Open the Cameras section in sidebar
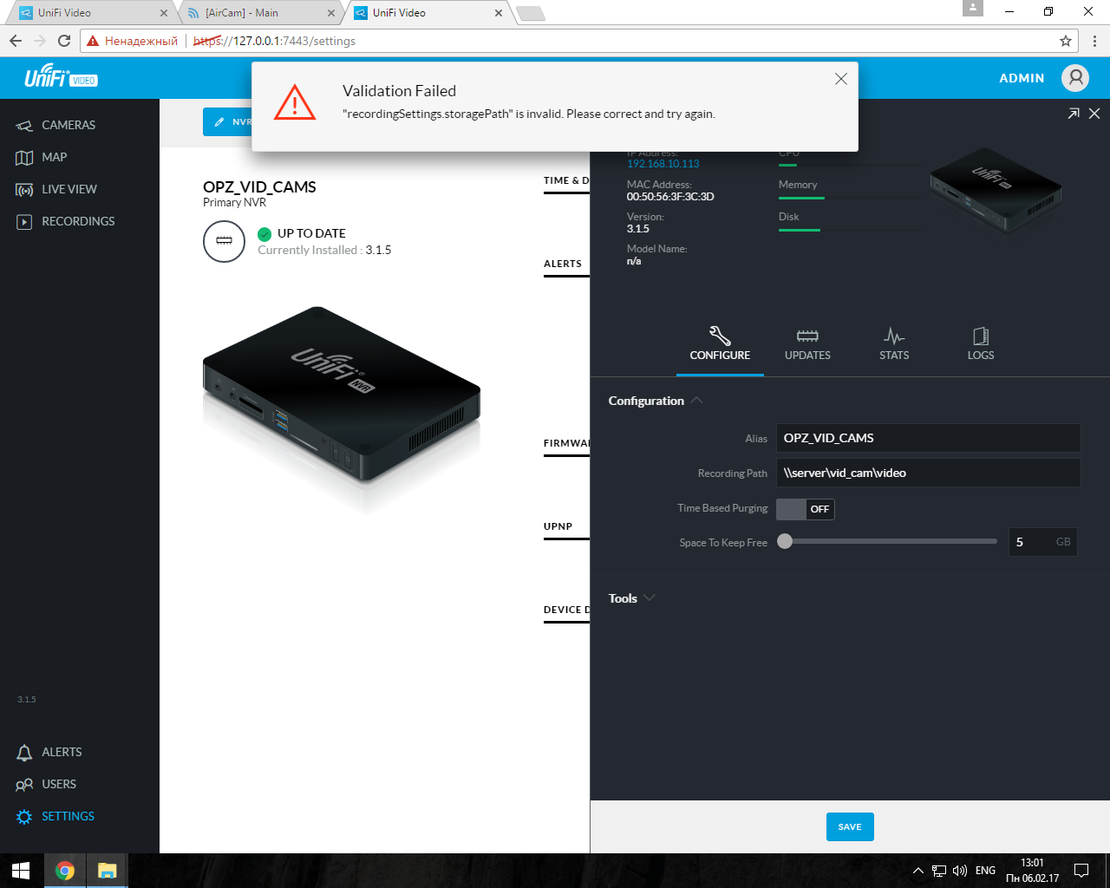Viewport: 1110px width, 888px height. (56, 125)
